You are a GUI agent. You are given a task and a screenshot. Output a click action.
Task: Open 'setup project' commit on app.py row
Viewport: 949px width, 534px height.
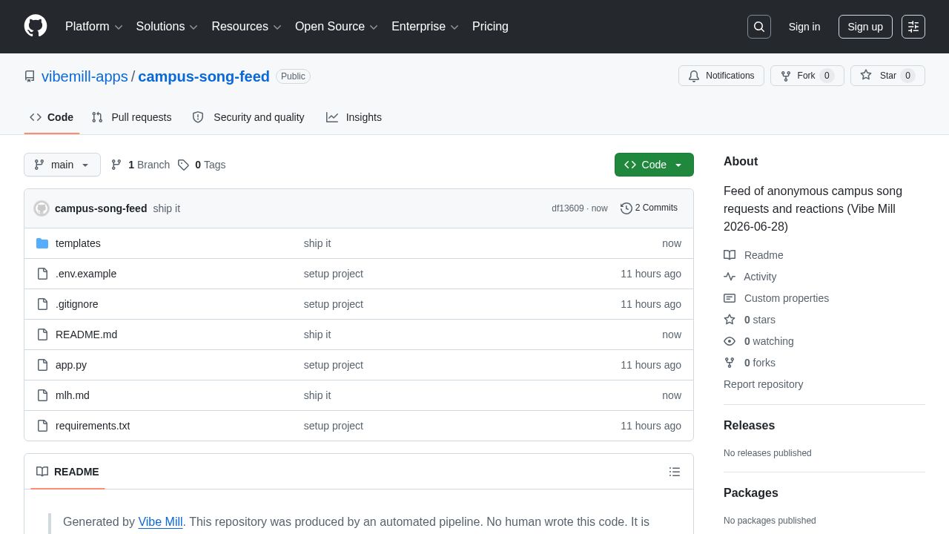point(334,365)
